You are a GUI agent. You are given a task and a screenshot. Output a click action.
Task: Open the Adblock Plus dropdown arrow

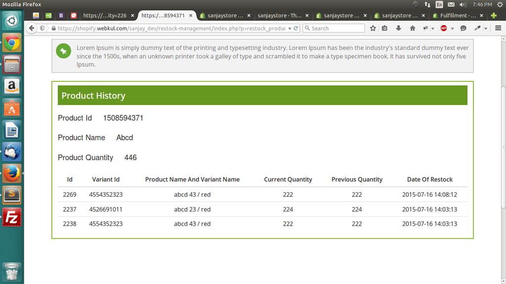pyautogui.click(x=452, y=29)
